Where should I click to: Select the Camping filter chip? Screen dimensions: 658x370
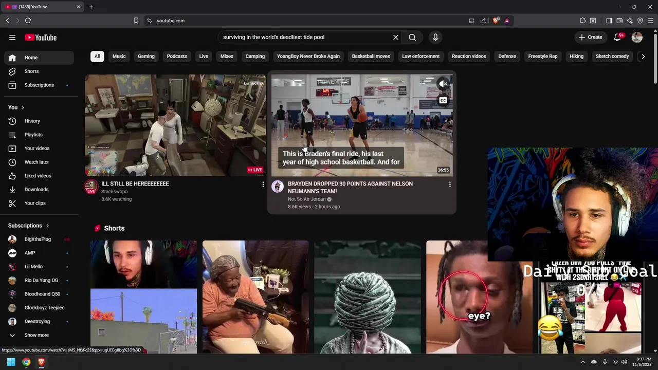pos(255,57)
